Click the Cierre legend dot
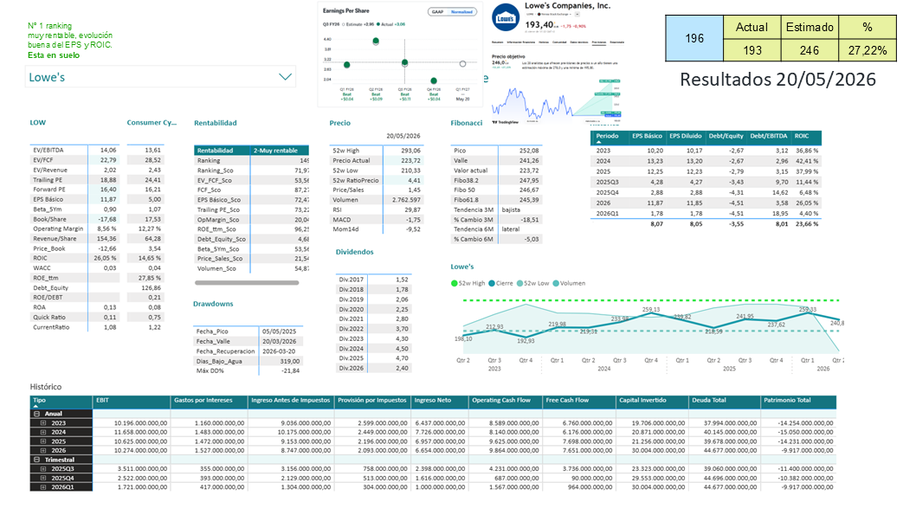This screenshot has width=916, height=515. click(492, 283)
